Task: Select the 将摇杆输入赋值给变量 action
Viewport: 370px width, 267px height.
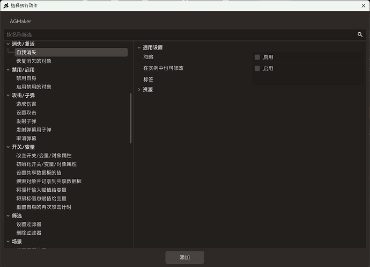Action: tap(41, 190)
